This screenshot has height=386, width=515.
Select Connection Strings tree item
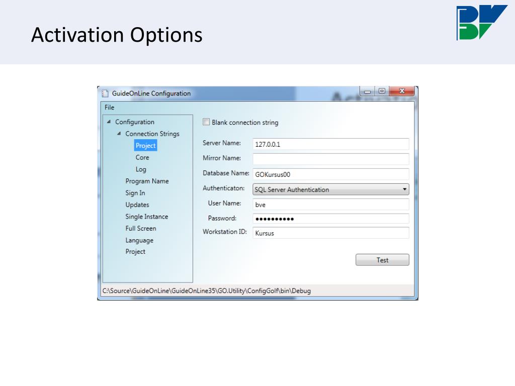(152, 134)
